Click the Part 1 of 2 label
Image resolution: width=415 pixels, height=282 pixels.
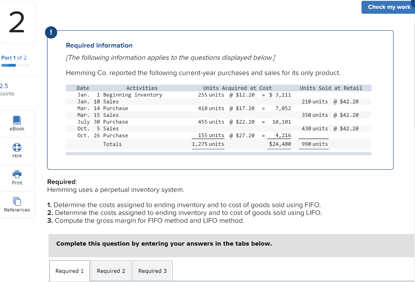[x=14, y=58]
